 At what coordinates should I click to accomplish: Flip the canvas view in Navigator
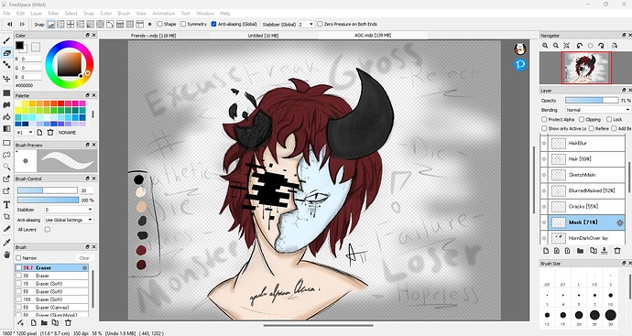click(615, 46)
